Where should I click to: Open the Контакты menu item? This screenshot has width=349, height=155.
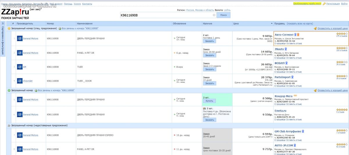click(87, 4)
